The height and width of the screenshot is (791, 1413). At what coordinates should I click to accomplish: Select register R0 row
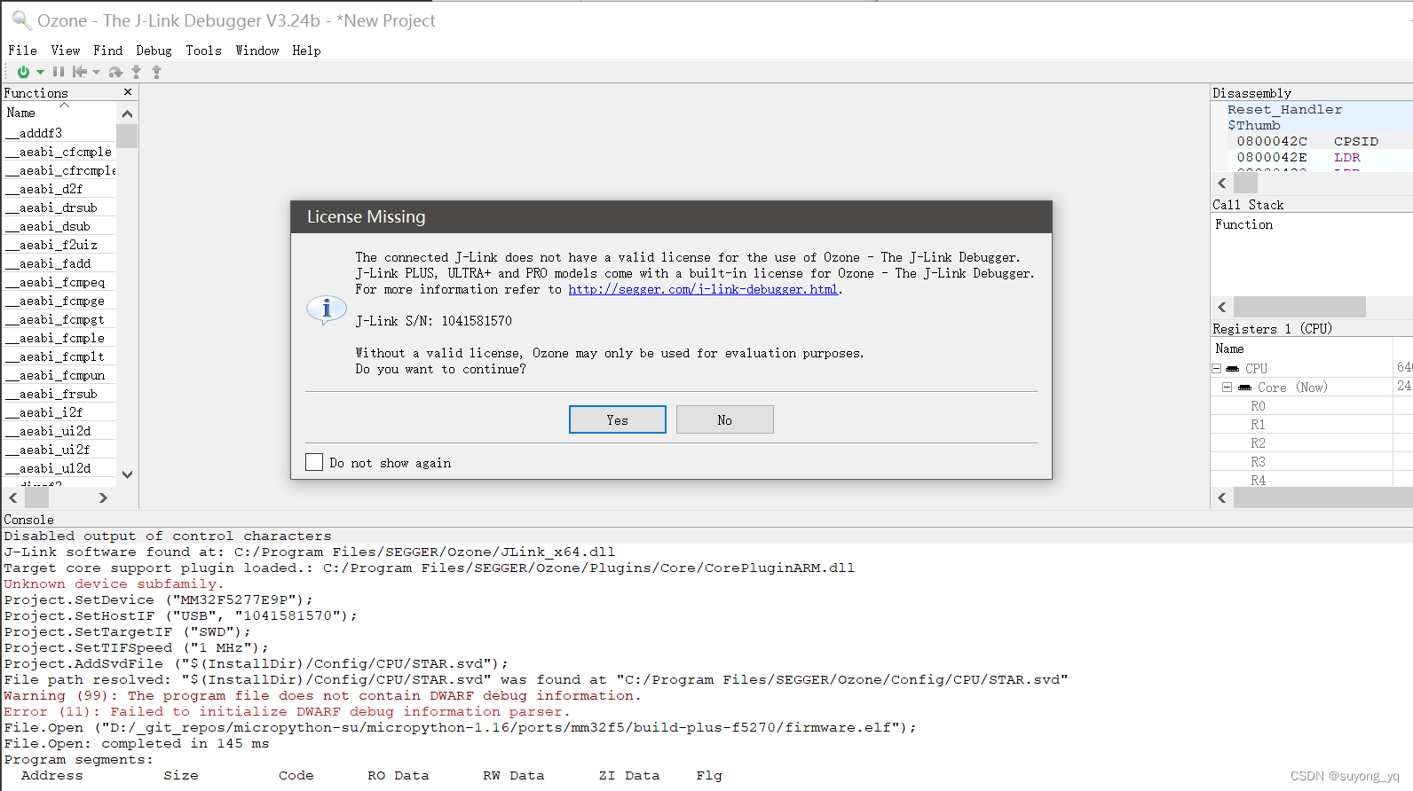[x=1312, y=406]
